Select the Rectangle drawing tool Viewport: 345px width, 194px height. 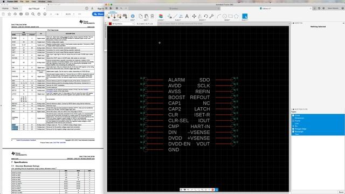[x=230, y=16]
